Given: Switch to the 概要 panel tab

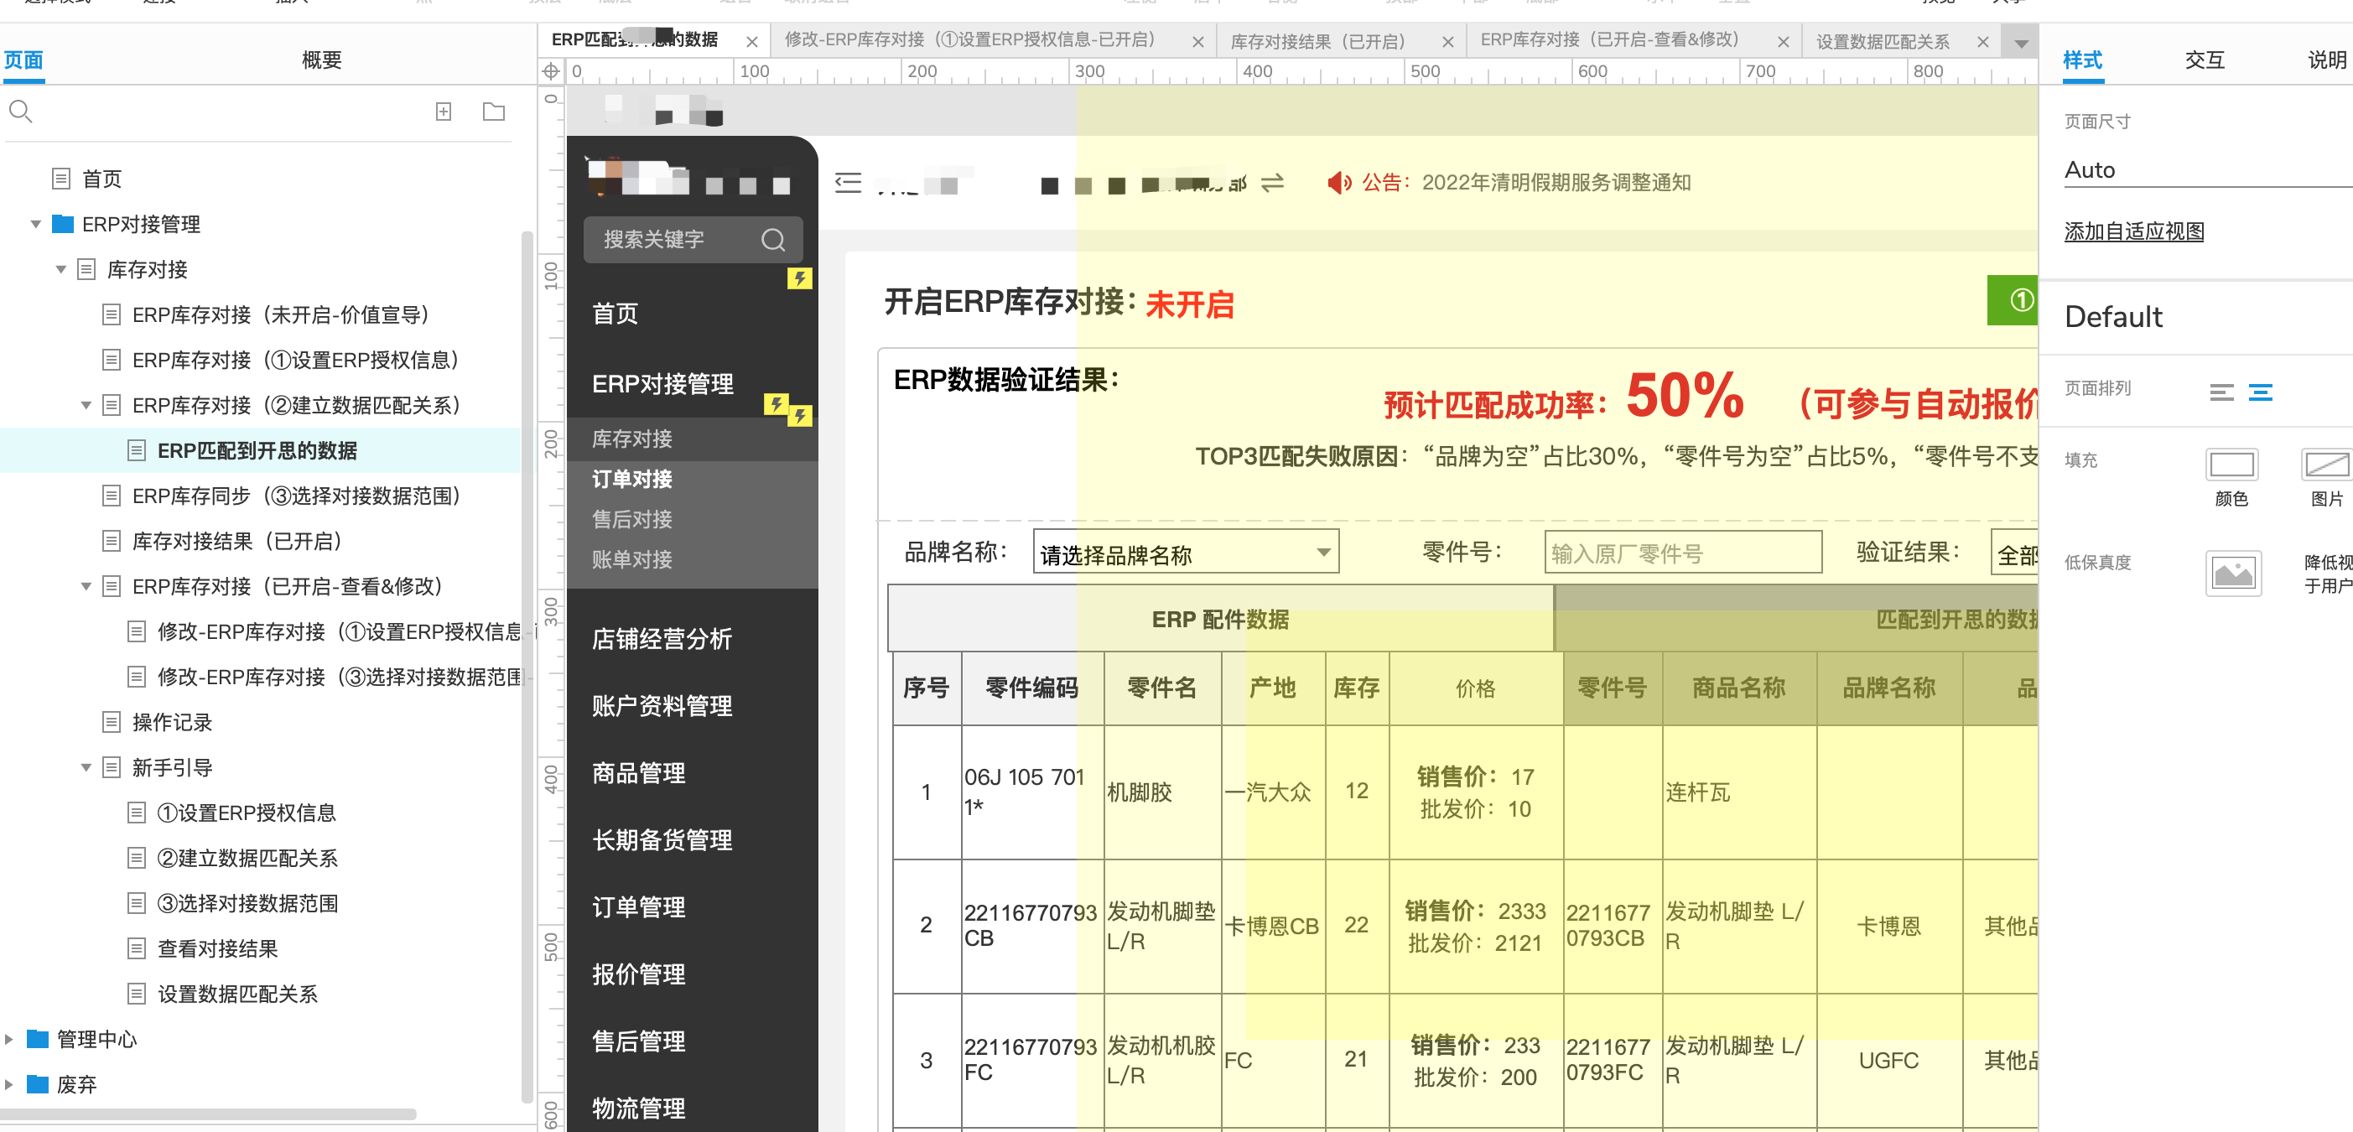Looking at the screenshot, I should pyautogui.click(x=321, y=60).
